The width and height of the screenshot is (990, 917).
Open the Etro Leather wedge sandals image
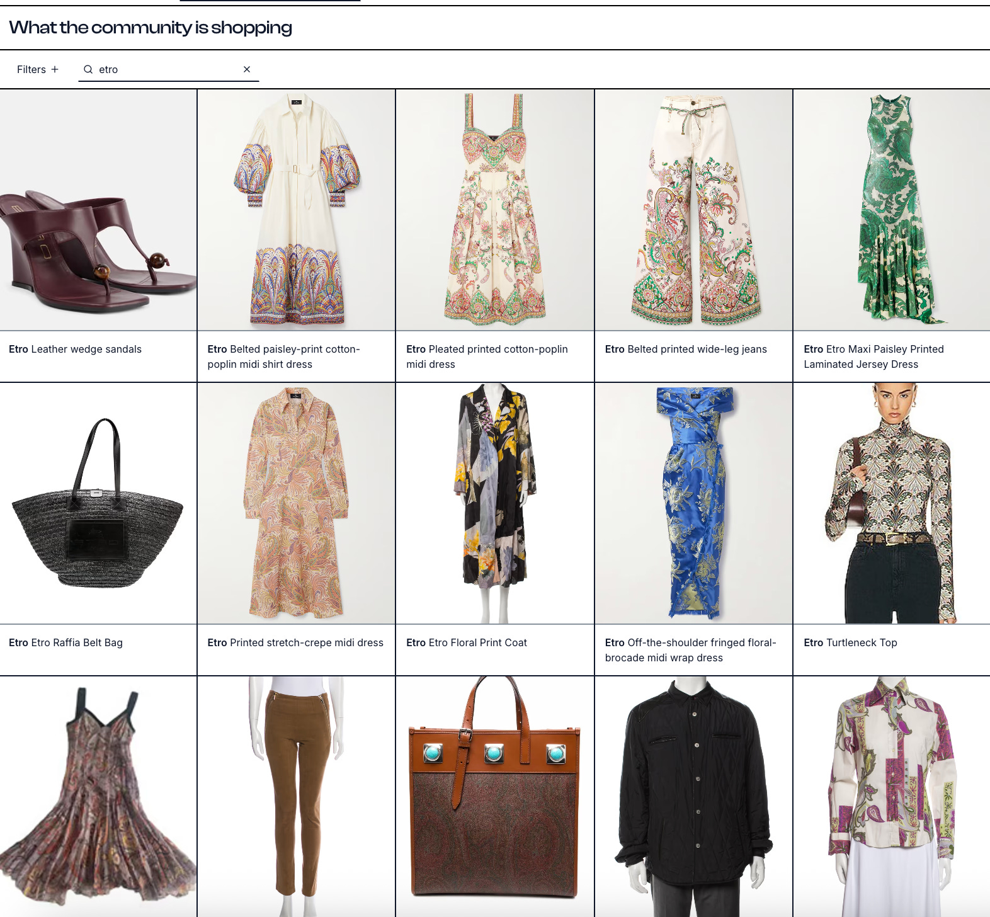[x=98, y=210]
